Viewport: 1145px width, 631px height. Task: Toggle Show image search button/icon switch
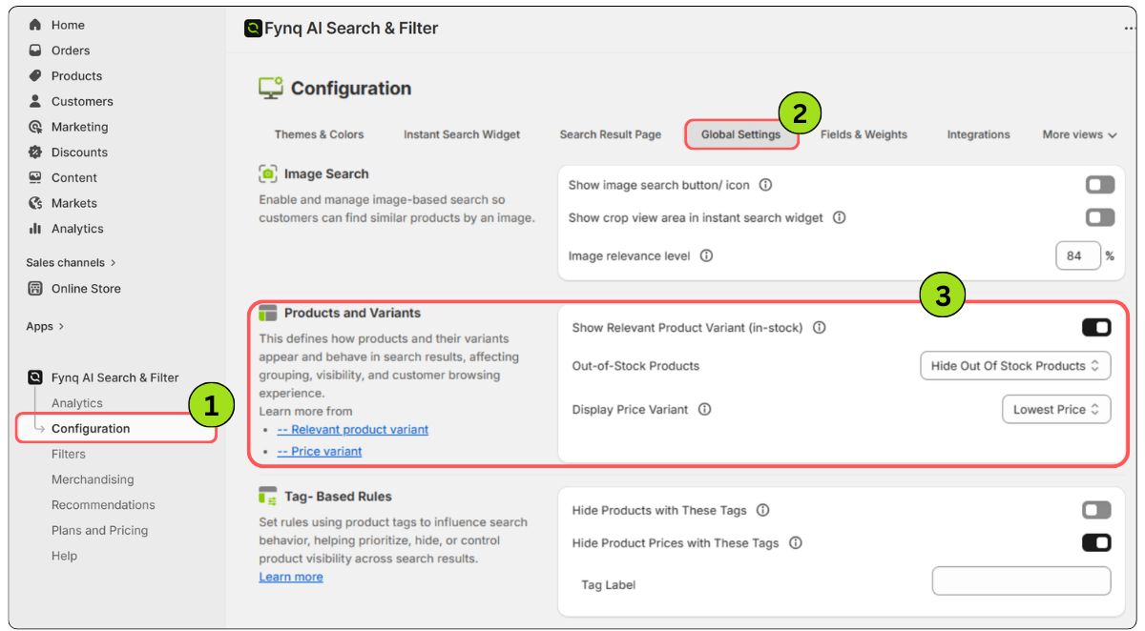point(1100,185)
